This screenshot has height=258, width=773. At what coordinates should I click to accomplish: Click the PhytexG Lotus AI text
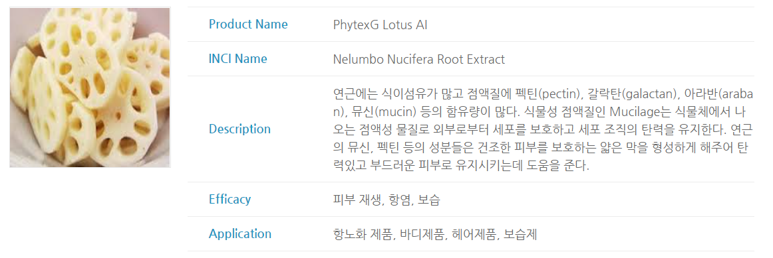380,25
